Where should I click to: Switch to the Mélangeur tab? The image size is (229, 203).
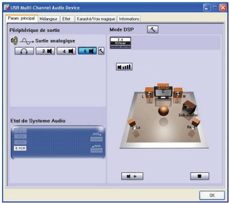tap(48, 19)
